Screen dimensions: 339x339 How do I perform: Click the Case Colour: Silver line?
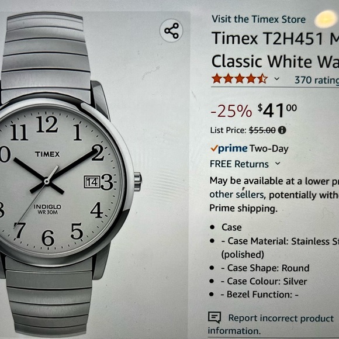(264, 282)
